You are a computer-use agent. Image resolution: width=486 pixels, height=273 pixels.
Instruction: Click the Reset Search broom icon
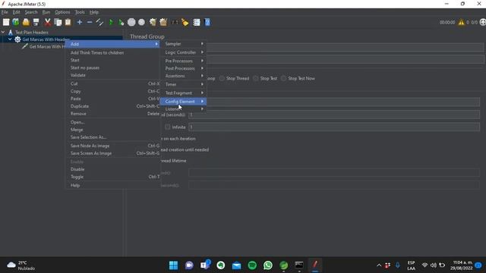click(185, 22)
